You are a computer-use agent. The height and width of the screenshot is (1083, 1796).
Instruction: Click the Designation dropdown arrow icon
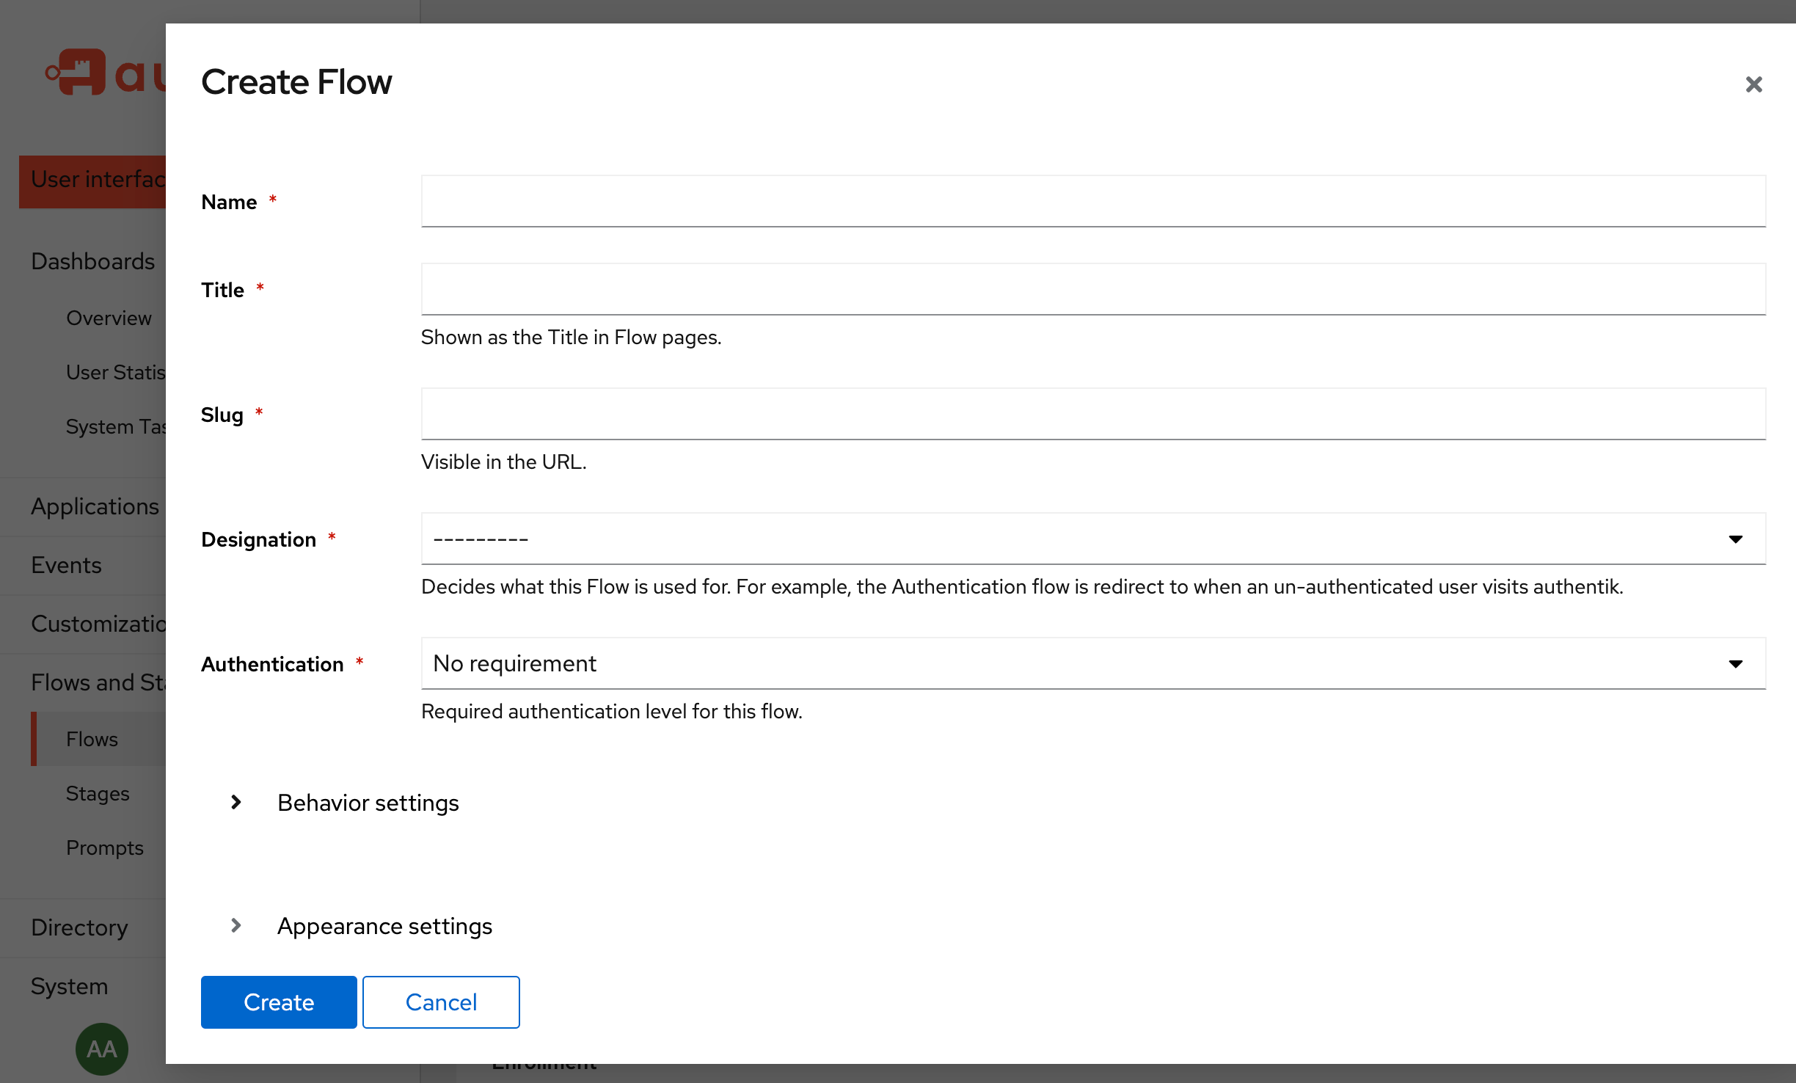(x=1736, y=539)
